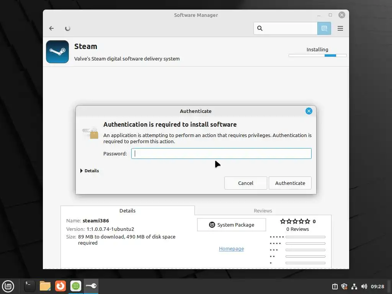Click the three-star review bar
Screen dimensions: 392x294
[305, 250]
